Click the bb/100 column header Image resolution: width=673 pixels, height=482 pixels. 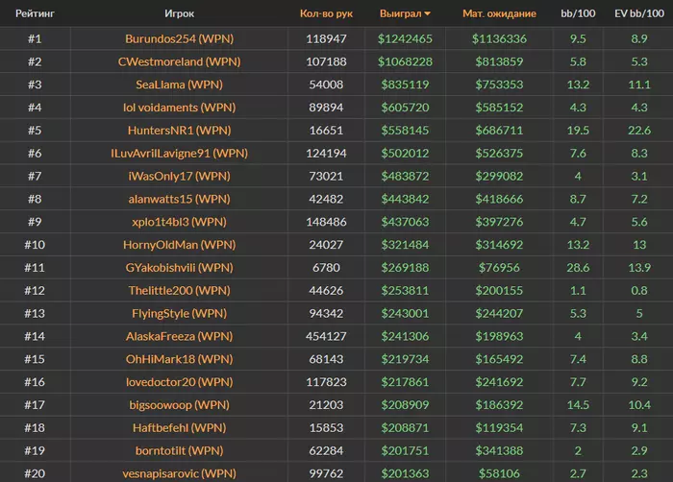[578, 13]
